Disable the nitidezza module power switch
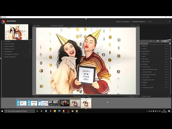172x129 pixels. (141, 64)
